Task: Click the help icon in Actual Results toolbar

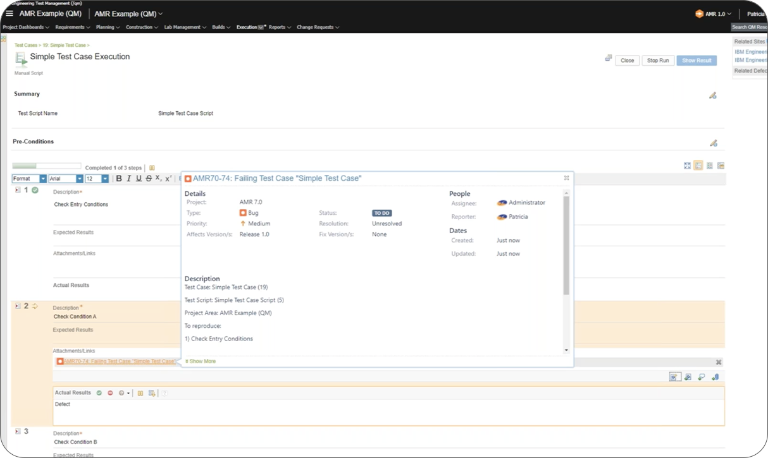Action: 164,393
